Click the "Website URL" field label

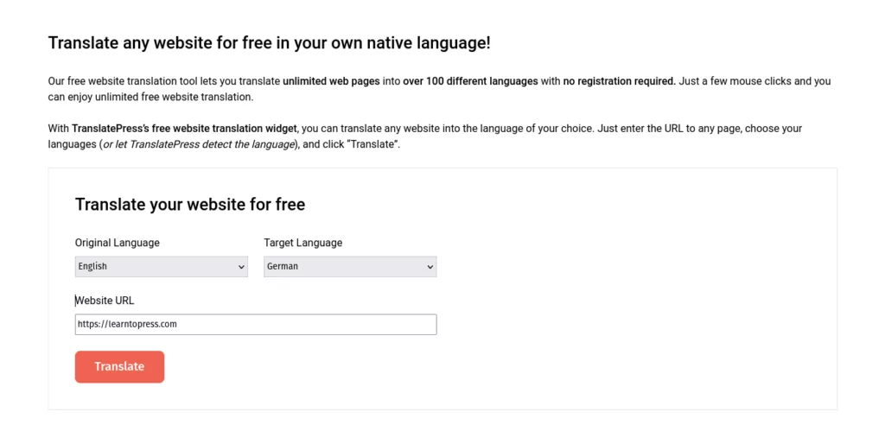(105, 301)
